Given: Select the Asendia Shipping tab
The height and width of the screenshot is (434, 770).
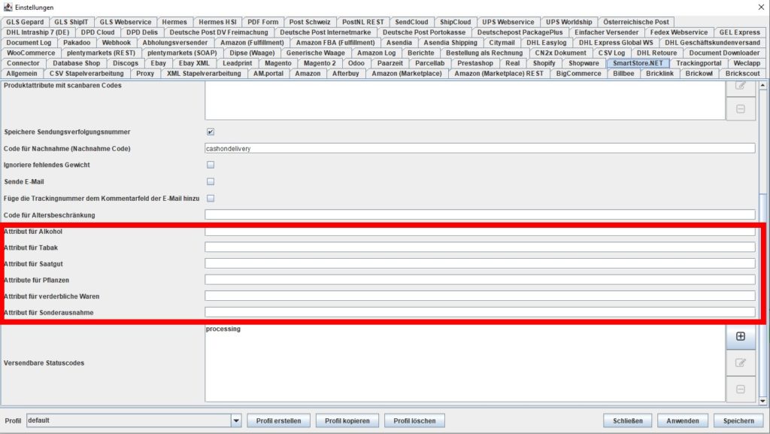Looking at the screenshot, I should pos(450,42).
